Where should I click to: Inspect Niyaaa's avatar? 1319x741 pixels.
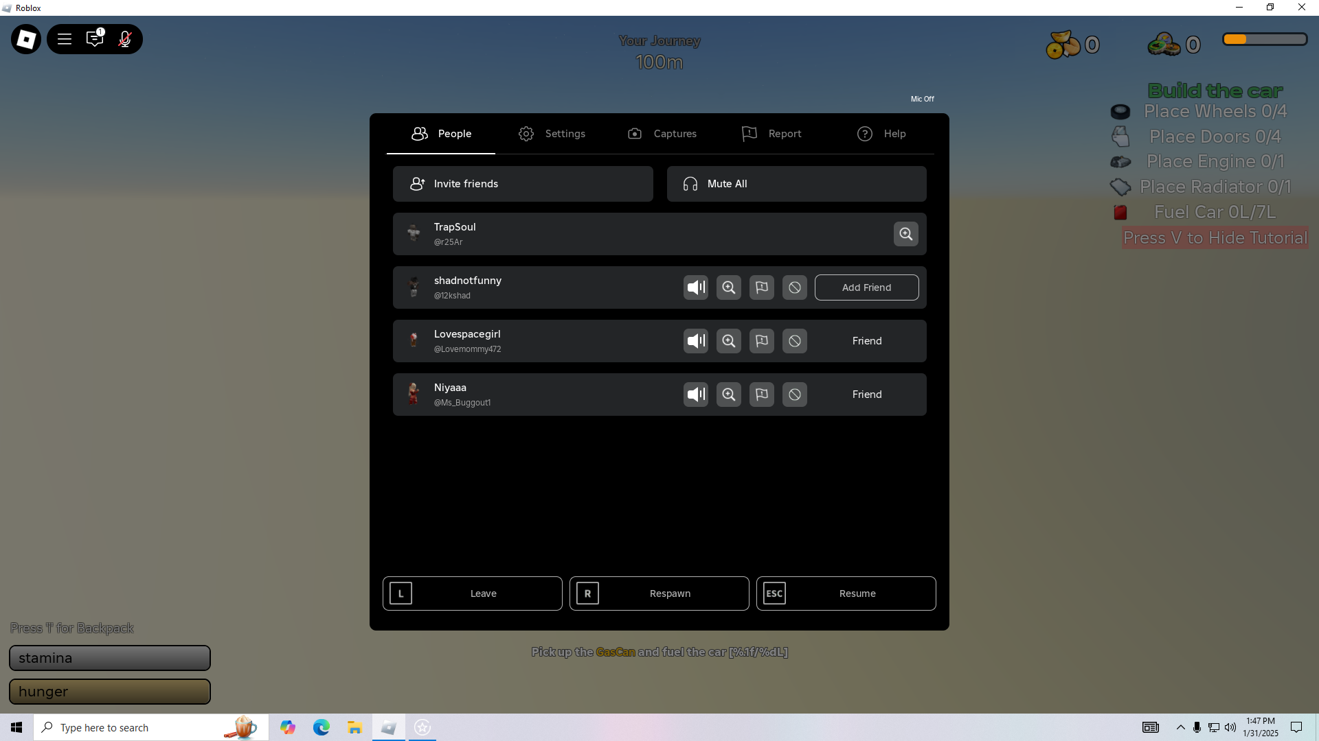[x=729, y=395]
